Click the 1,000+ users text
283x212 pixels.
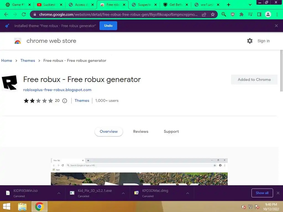[x=107, y=100]
